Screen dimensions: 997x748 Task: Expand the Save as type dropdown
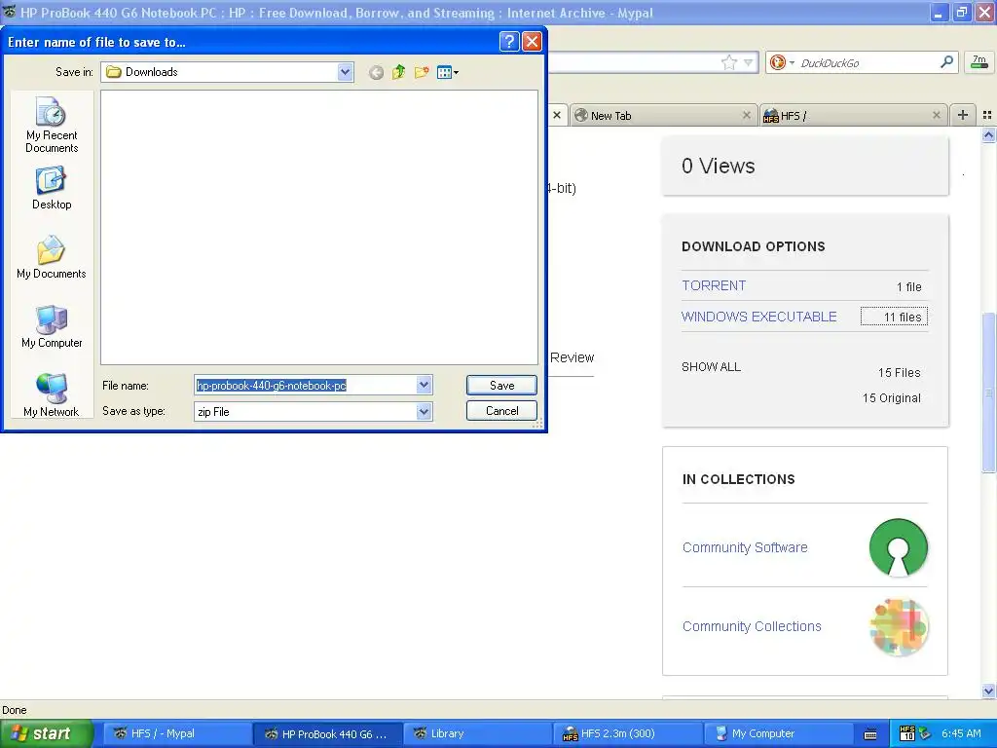point(424,412)
